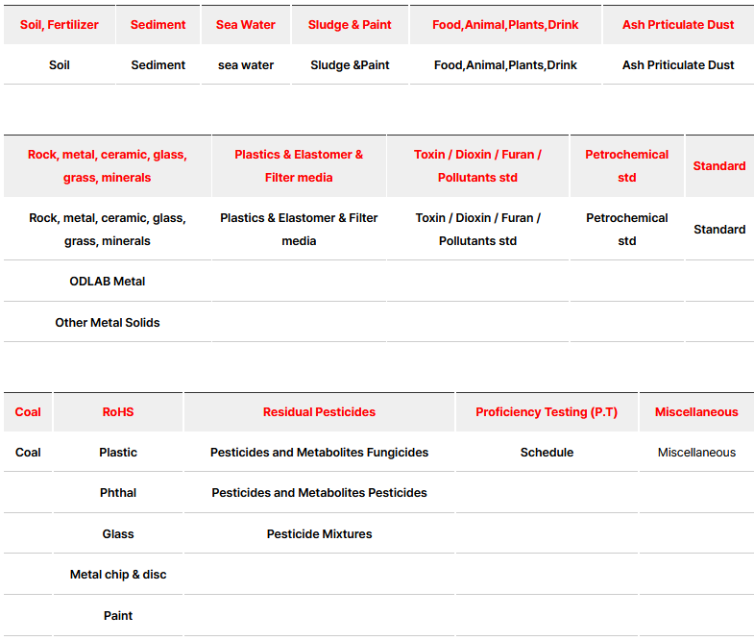This screenshot has height=641, width=754.
Task: Select the red Toxin / Dioxin / Furan header
Action: tap(477, 165)
